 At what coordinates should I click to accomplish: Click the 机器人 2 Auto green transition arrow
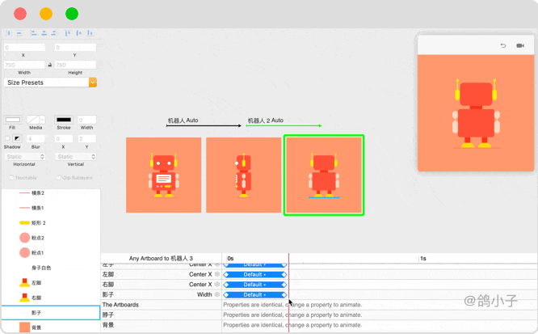(x=284, y=126)
